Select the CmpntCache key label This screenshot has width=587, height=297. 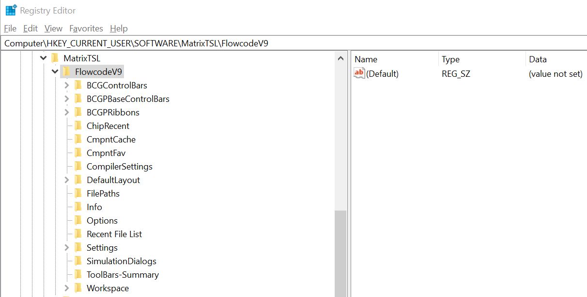[x=111, y=140]
